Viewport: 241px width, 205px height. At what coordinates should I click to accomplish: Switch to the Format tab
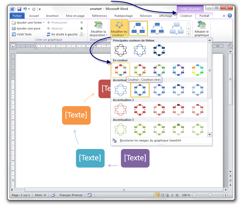click(204, 16)
